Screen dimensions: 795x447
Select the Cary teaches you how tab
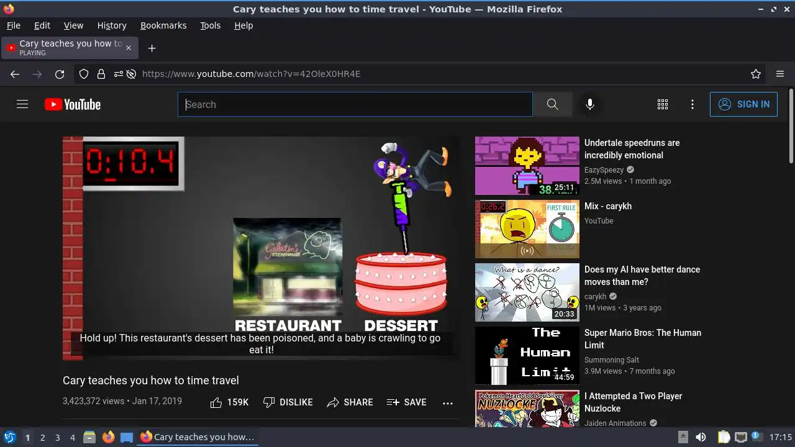70,48
